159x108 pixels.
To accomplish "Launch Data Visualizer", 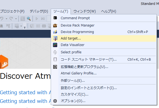I will (104, 45).
